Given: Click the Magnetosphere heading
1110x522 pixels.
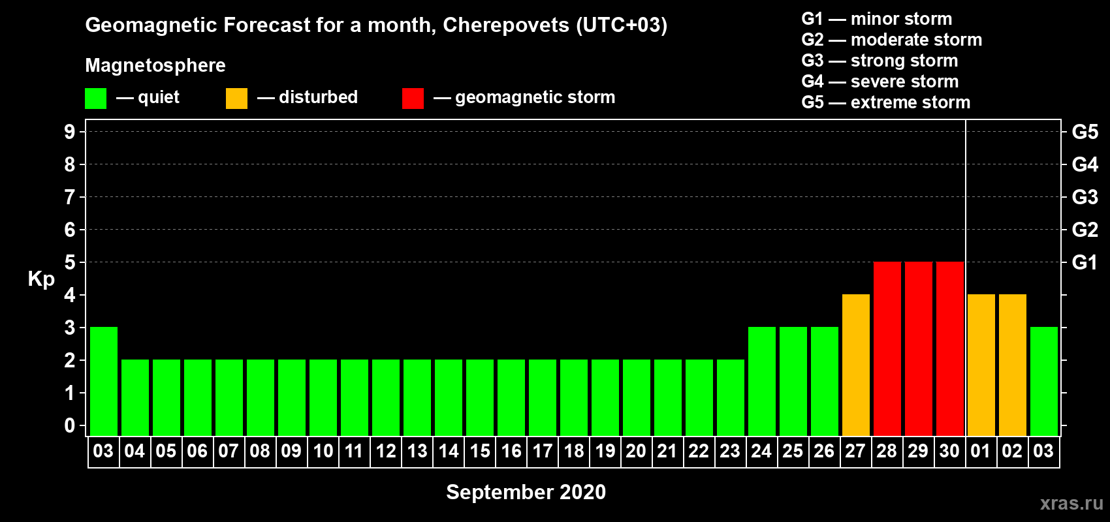Looking at the screenshot, I should coord(155,65).
